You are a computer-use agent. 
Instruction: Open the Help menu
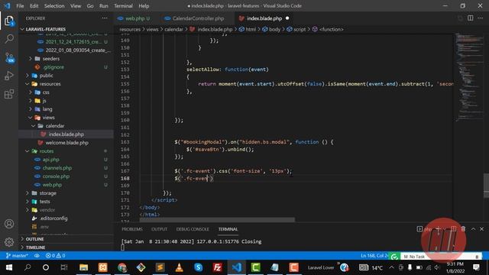click(144, 6)
